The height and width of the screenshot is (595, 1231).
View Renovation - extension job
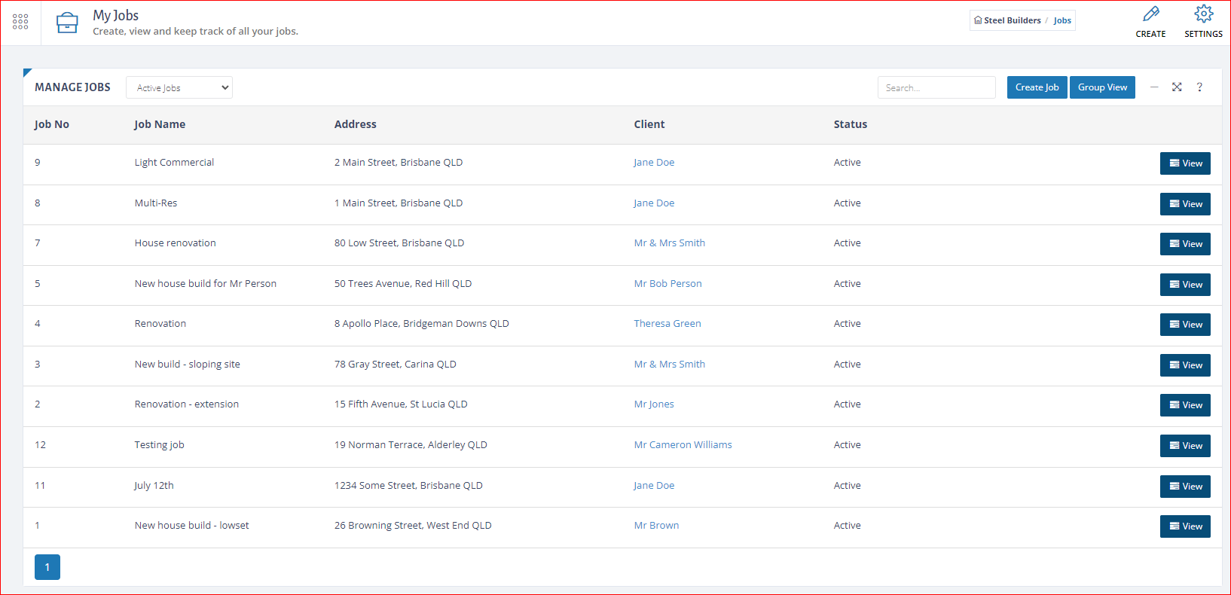[1185, 405]
